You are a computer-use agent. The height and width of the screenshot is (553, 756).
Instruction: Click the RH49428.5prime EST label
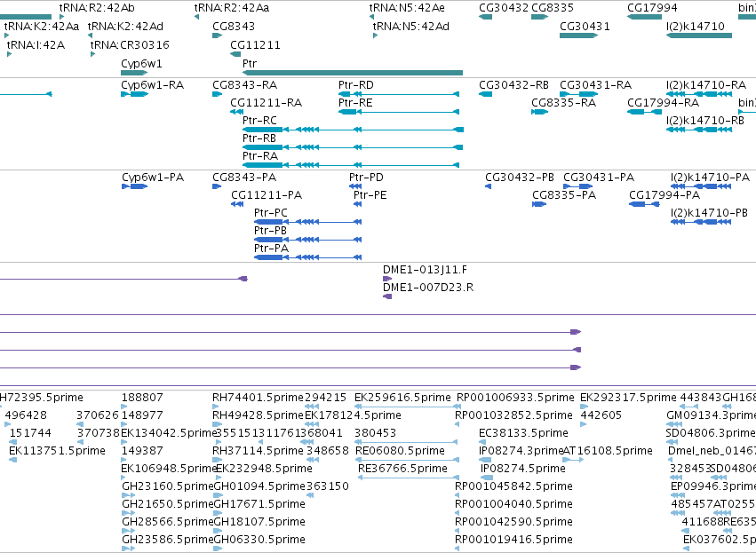(258, 415)
